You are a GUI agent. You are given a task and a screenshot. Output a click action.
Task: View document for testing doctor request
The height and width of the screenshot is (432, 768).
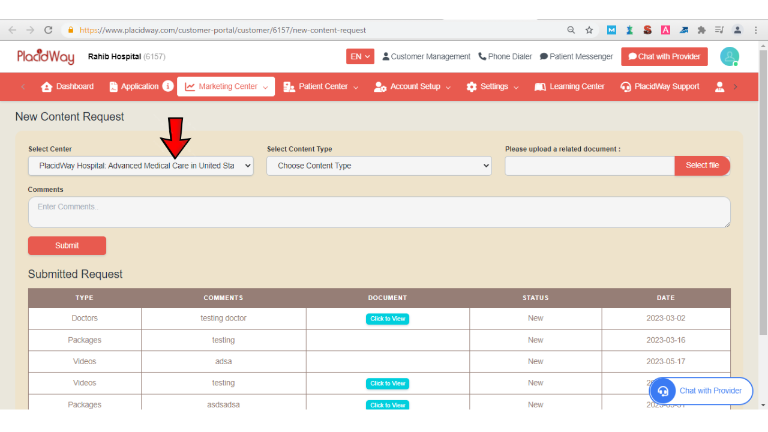(388, 319)
